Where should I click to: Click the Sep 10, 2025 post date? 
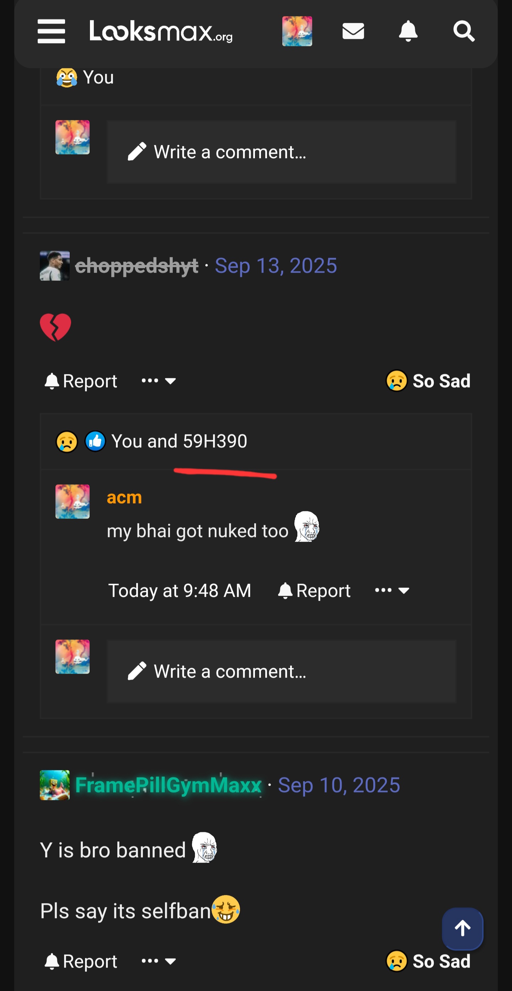click(x=338, y=785)
